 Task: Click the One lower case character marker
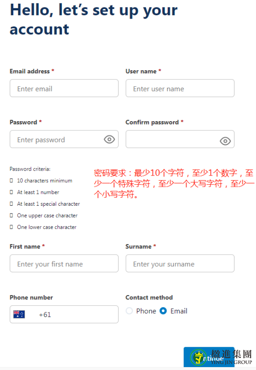coord(11,227)
